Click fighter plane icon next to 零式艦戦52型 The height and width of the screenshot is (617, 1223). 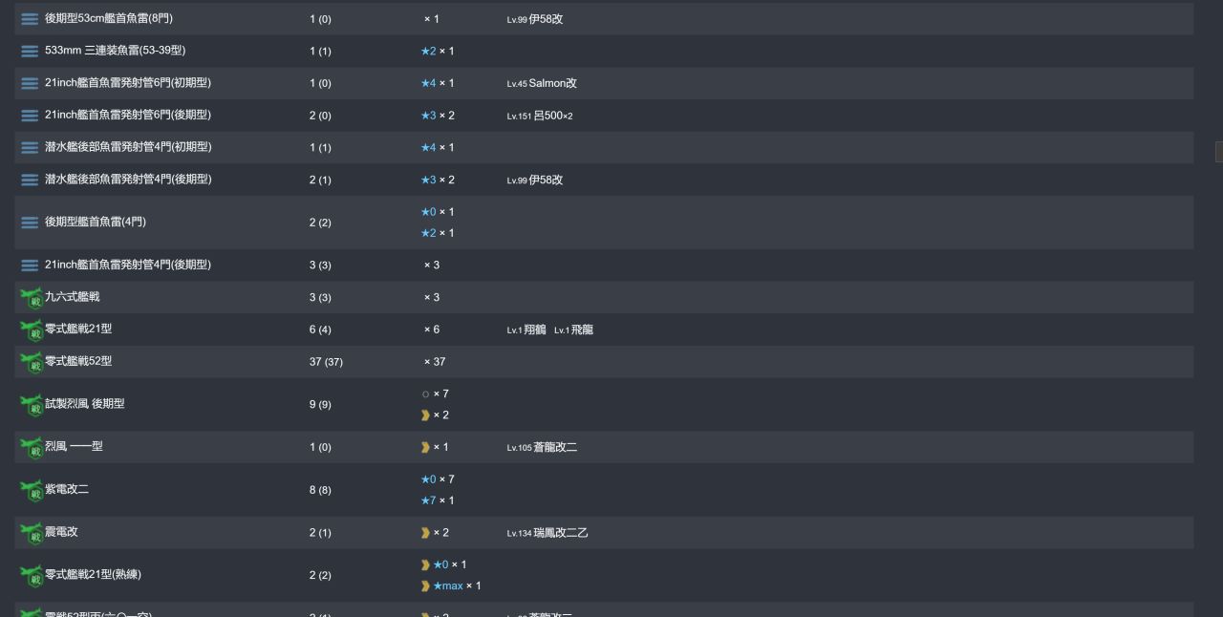point(32,362)
